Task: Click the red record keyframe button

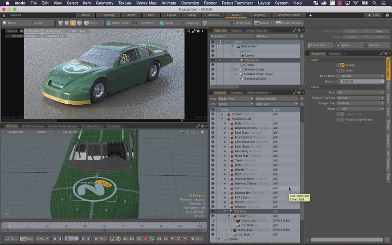Action: [x=146, y=239]
